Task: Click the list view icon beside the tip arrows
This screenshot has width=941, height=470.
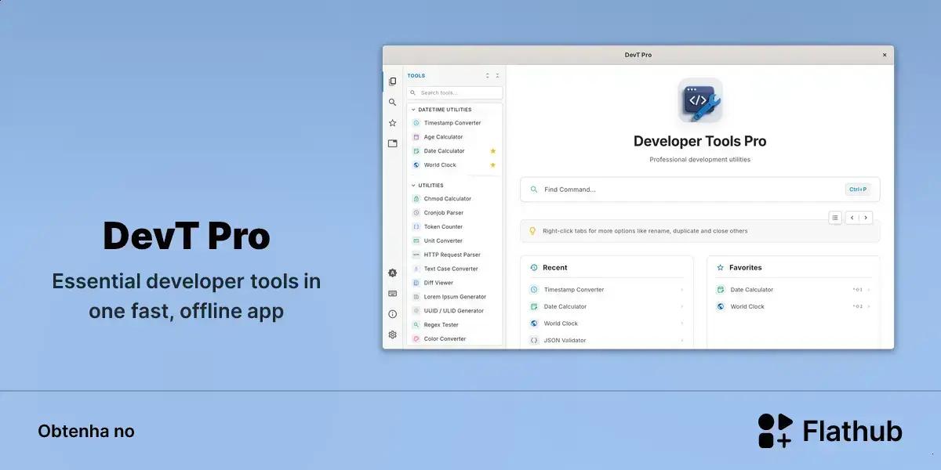Action: tap(835, 218)
